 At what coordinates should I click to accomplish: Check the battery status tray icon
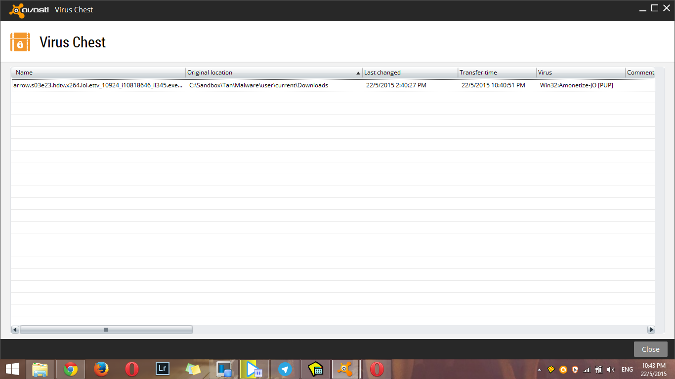tap(599, 369)
